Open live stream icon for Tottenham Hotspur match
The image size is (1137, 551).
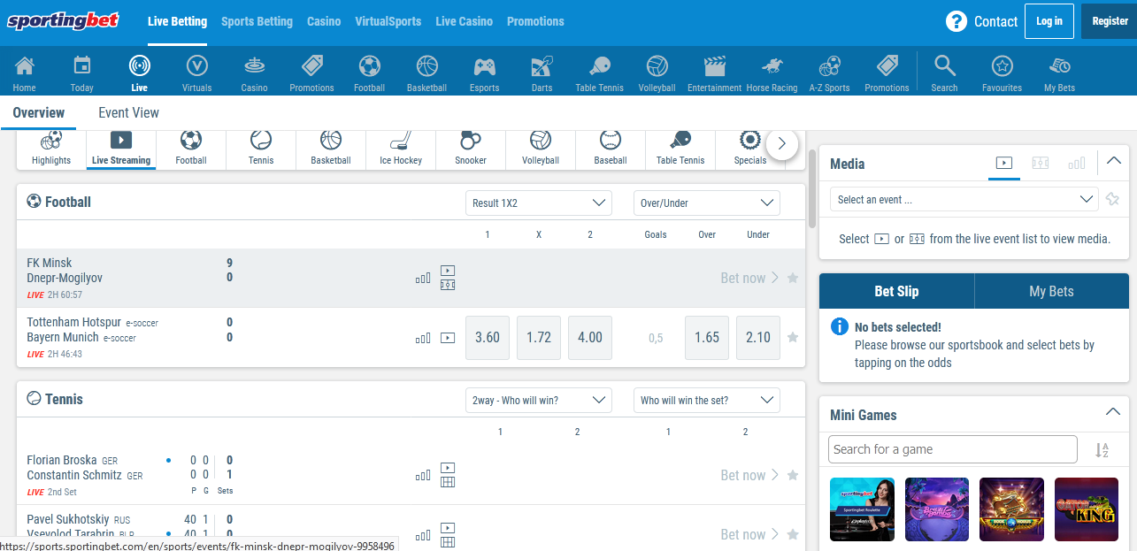(x=448, y=337)
